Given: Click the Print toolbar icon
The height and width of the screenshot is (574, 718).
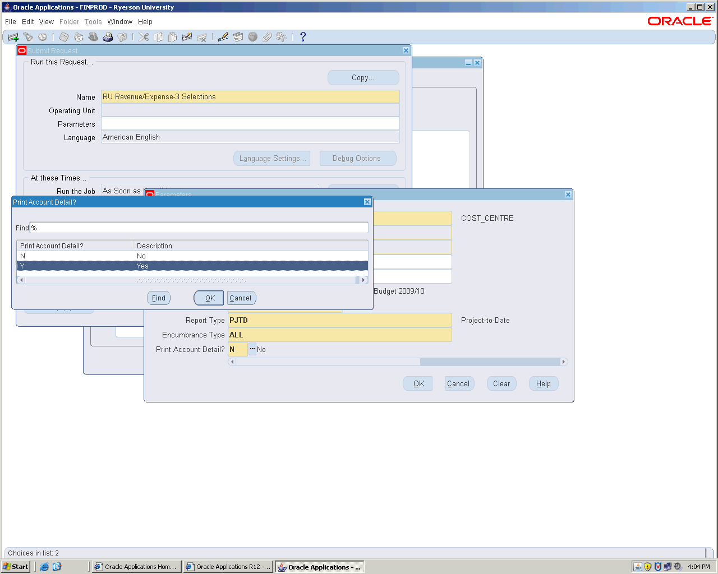Looking at the screenshot, I should 108,37.
